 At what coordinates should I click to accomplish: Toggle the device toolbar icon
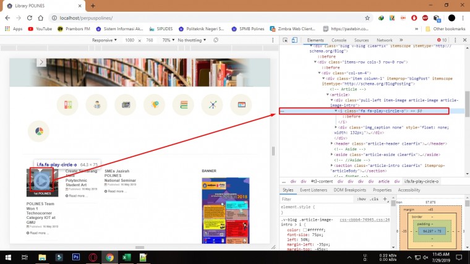click(x=295, y=40)
